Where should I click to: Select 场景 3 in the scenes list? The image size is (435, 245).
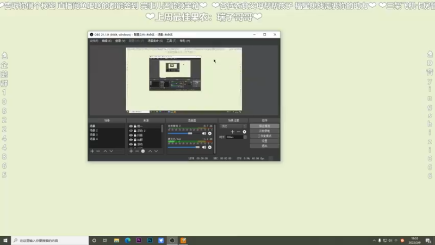[107, 134]
